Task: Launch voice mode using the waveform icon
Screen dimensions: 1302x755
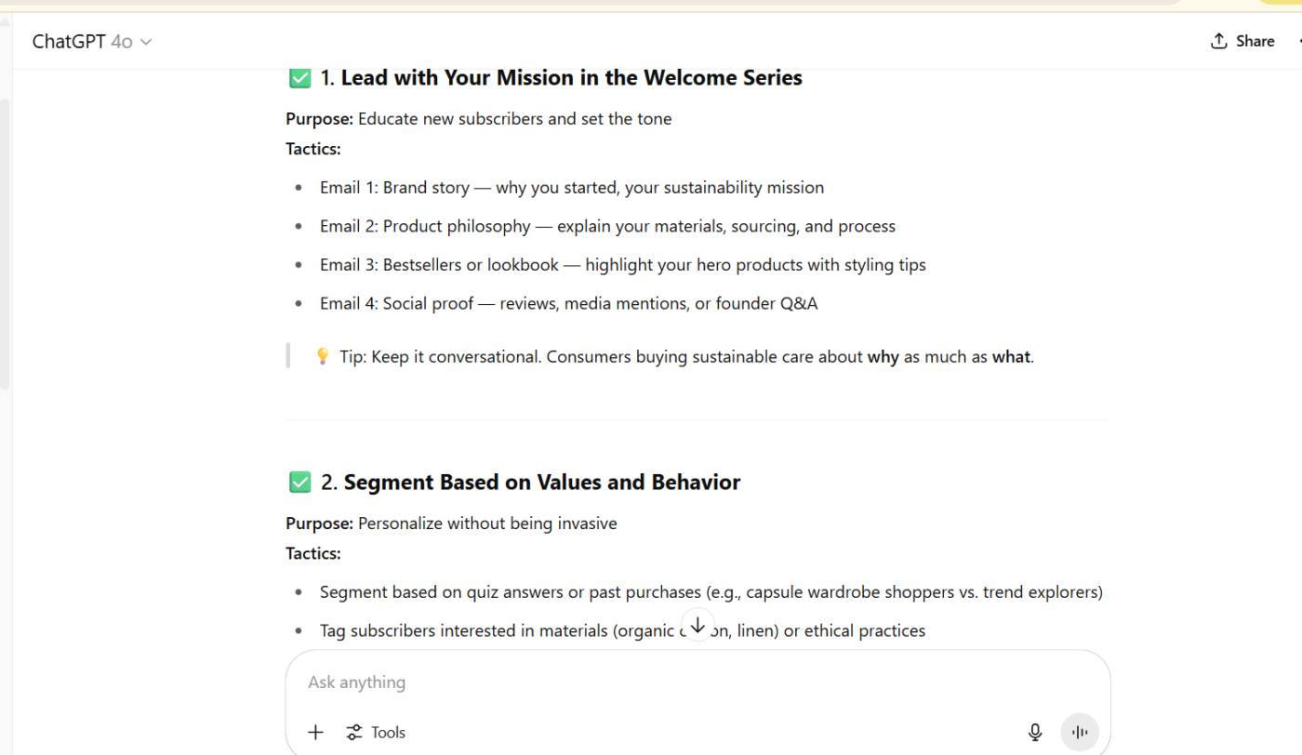Action: pyautogui.click(x=1080, y=733)
